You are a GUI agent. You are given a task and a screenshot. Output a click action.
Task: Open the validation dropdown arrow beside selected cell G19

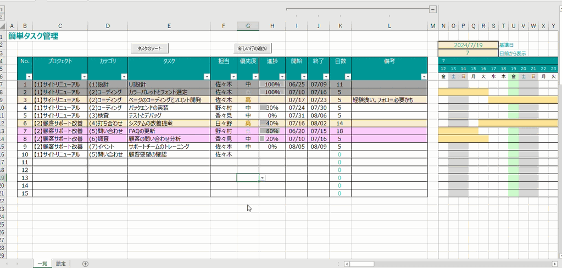[x=263, y=178]
